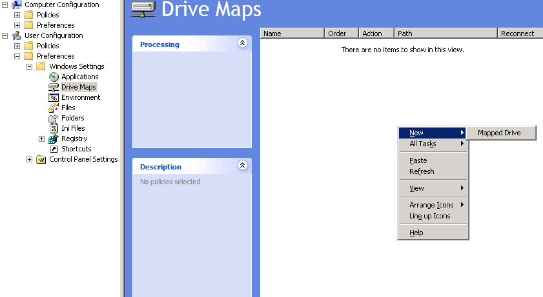Click the Shortcuts icon
This screenshot has height=297, width=543.
[54, 149]
